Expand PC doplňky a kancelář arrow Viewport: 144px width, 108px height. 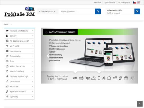33,41
